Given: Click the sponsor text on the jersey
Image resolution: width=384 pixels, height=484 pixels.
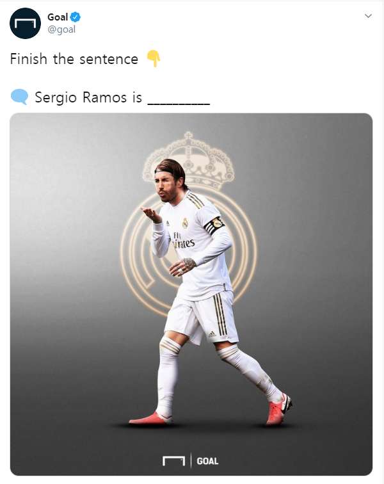Looking at the screenshot, I should (x=183, y=241).
